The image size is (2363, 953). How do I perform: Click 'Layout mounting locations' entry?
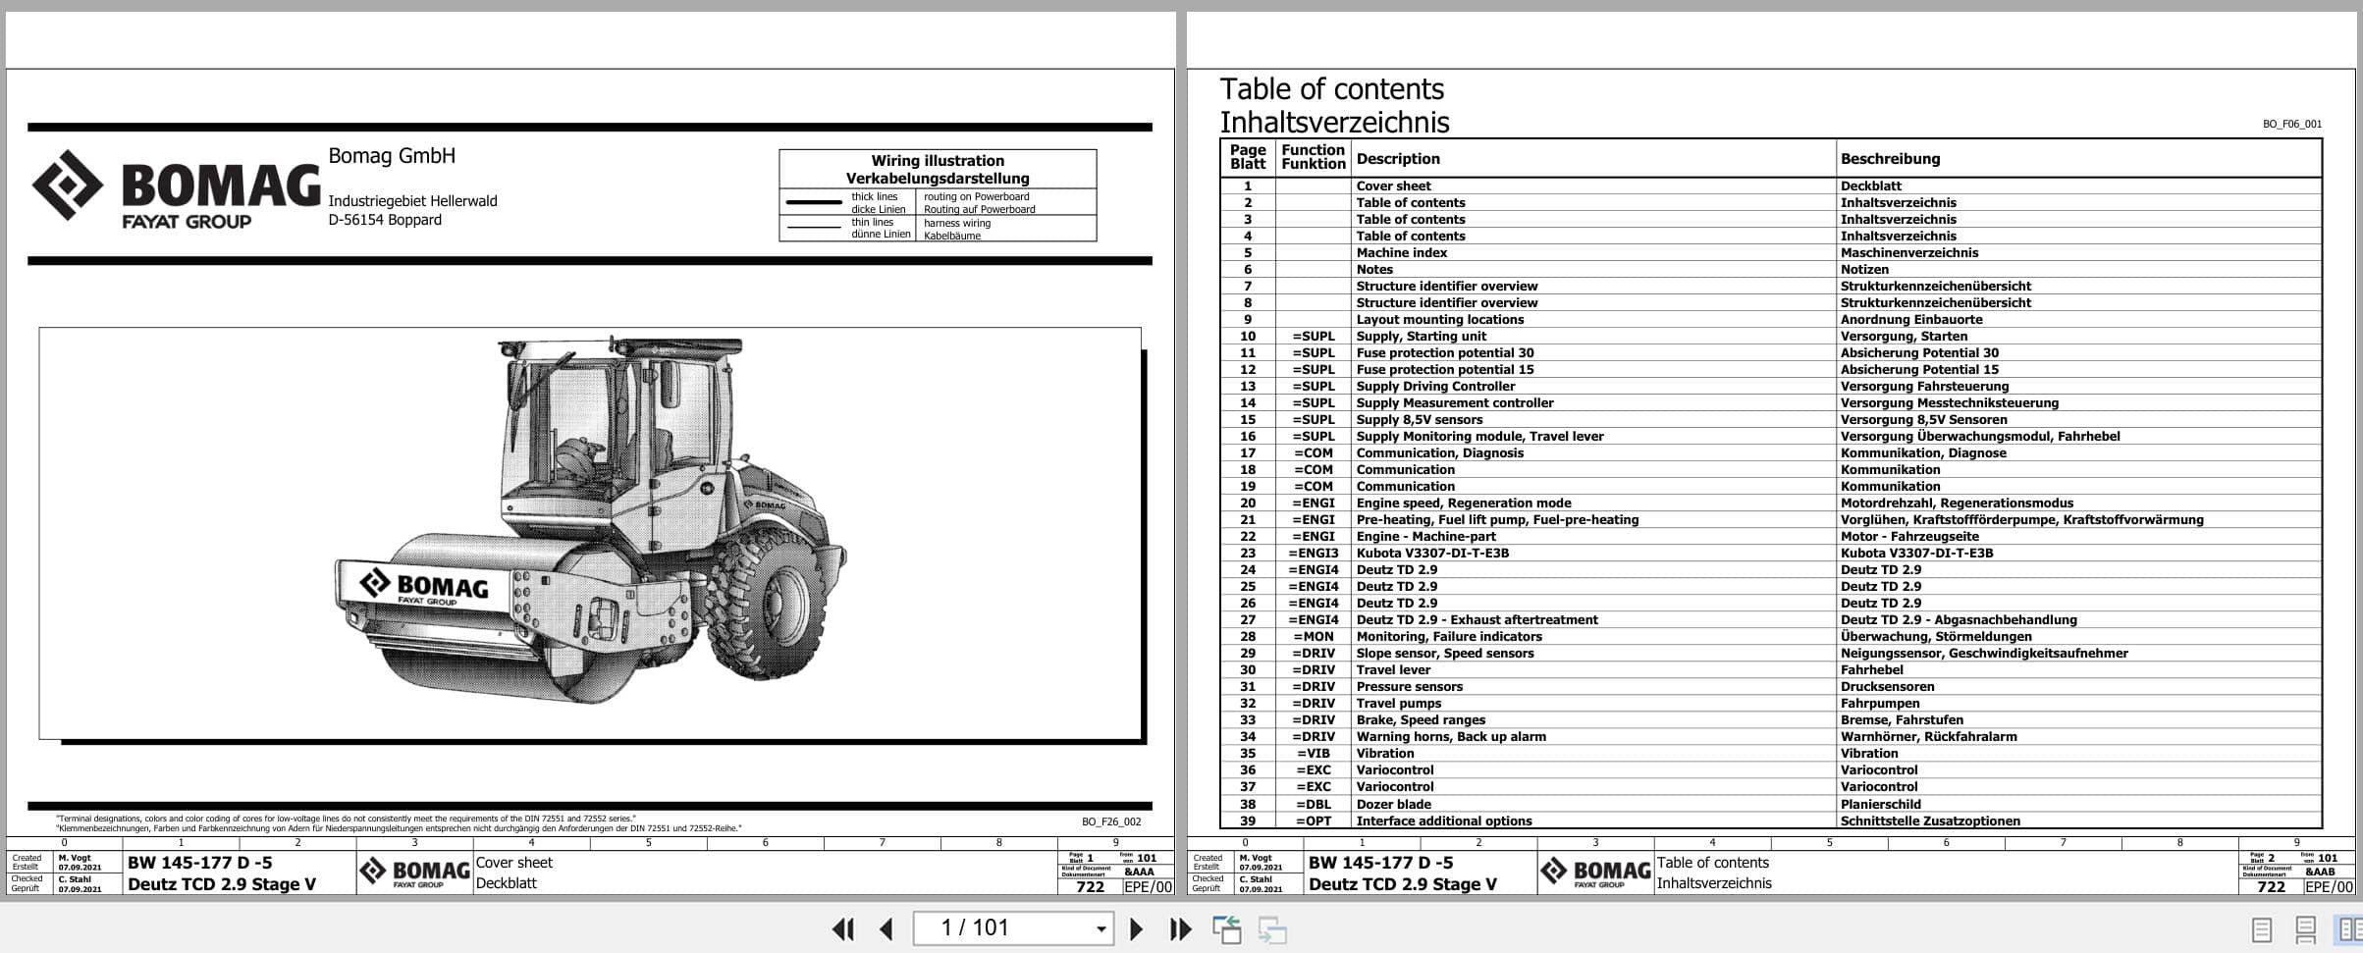coord(1439,319)
